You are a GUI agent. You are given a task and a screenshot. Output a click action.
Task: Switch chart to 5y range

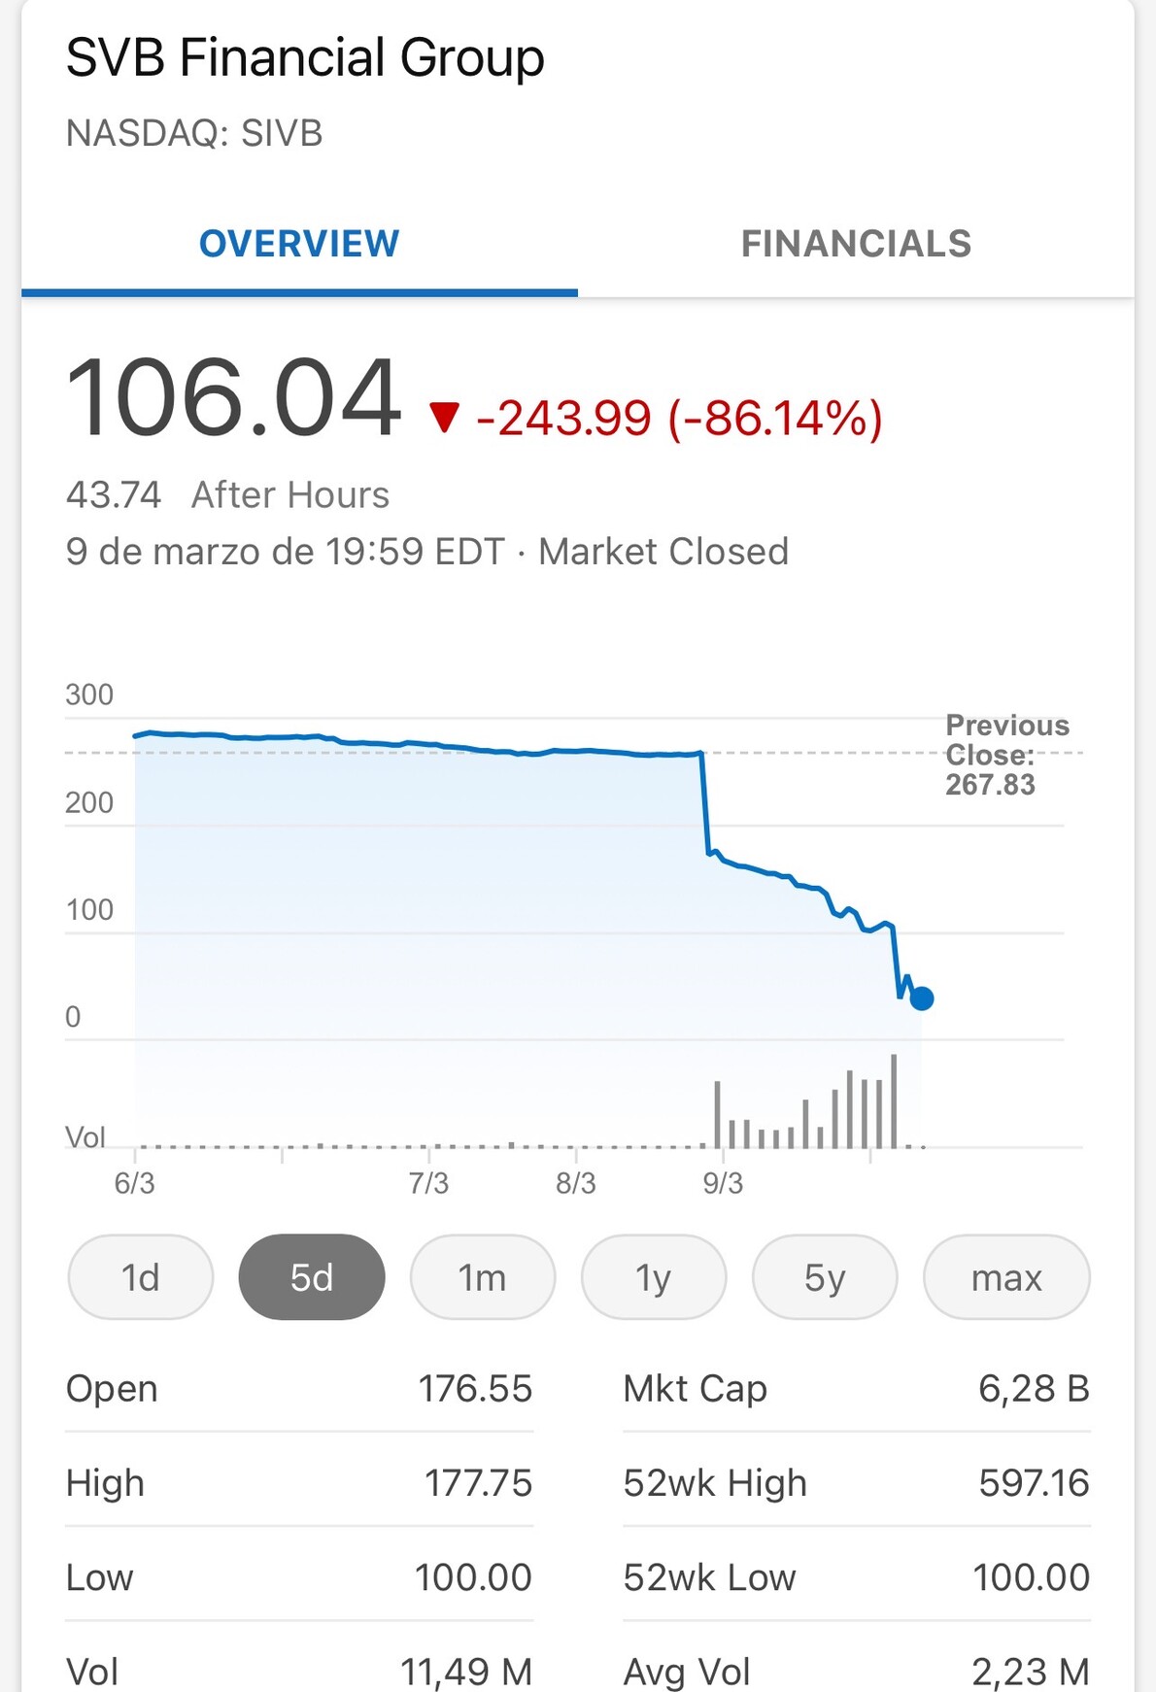[825, 1277]
